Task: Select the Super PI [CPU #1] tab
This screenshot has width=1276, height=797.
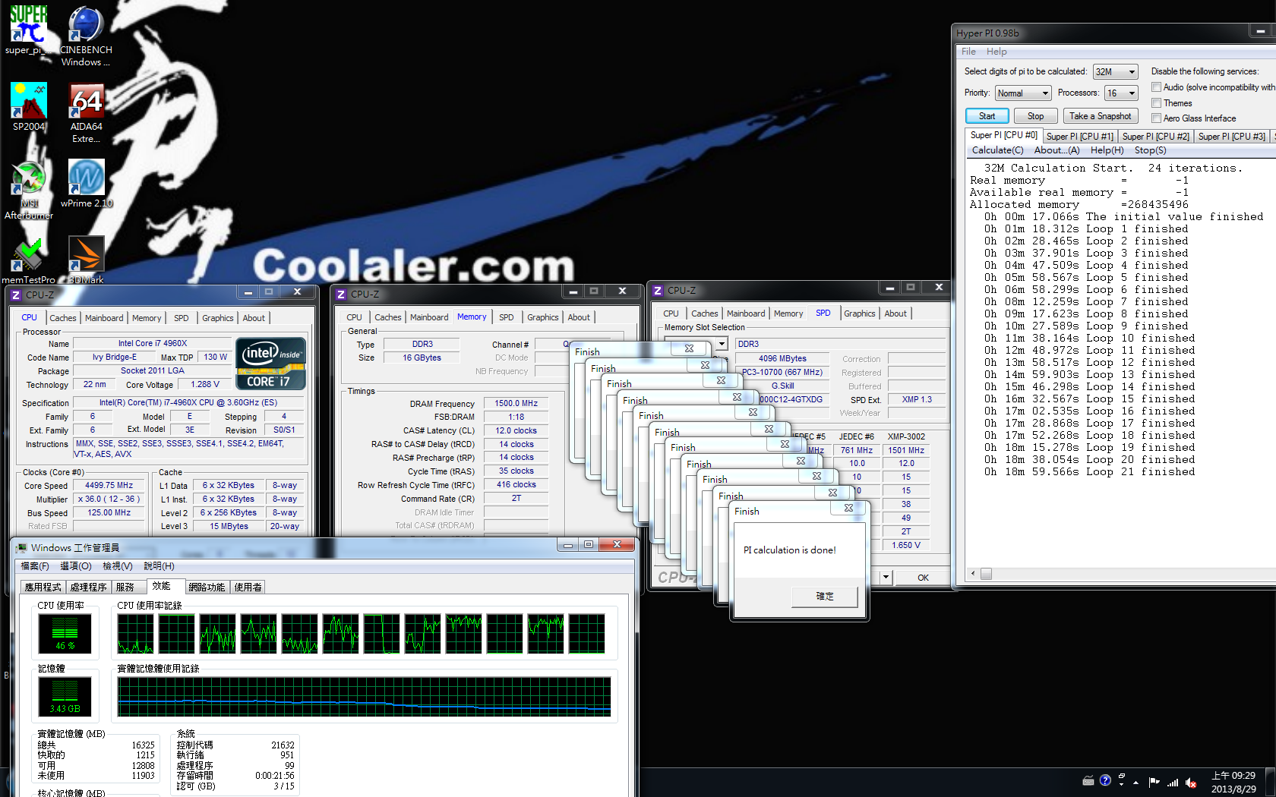Action: (1079, 136)
